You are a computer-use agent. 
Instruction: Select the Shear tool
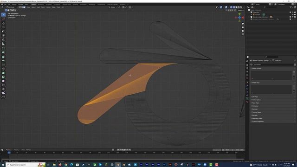click(x=3, y=93)
